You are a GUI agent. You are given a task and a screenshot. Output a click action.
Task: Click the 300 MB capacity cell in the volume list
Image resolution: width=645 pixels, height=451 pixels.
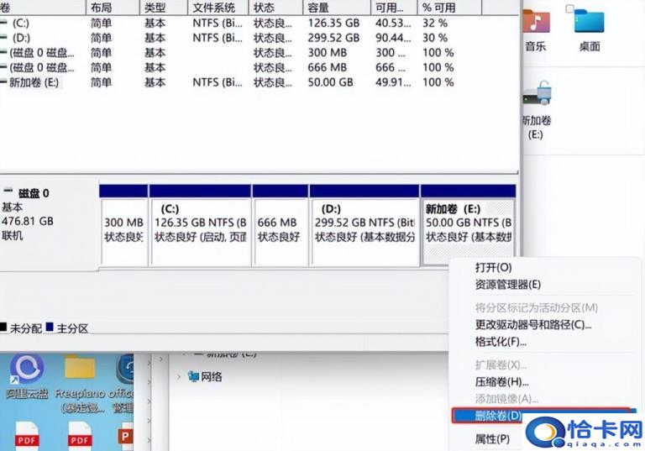point(327,53)
